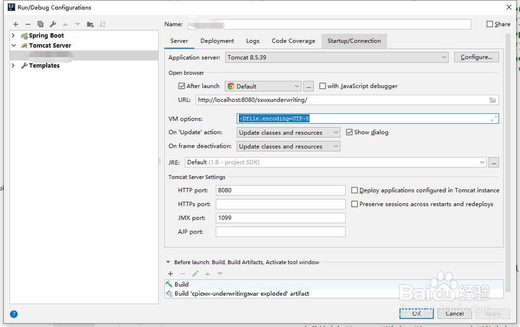The height and width of the screenshot is (327, 520).
Task: Open the JRE Default dropdown
Action: (x=335, y=162)
